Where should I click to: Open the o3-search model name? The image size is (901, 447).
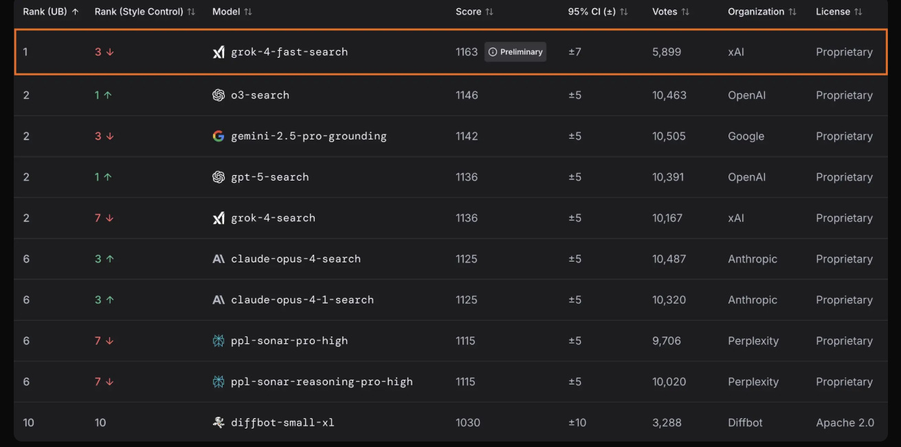tap(260, 95)
